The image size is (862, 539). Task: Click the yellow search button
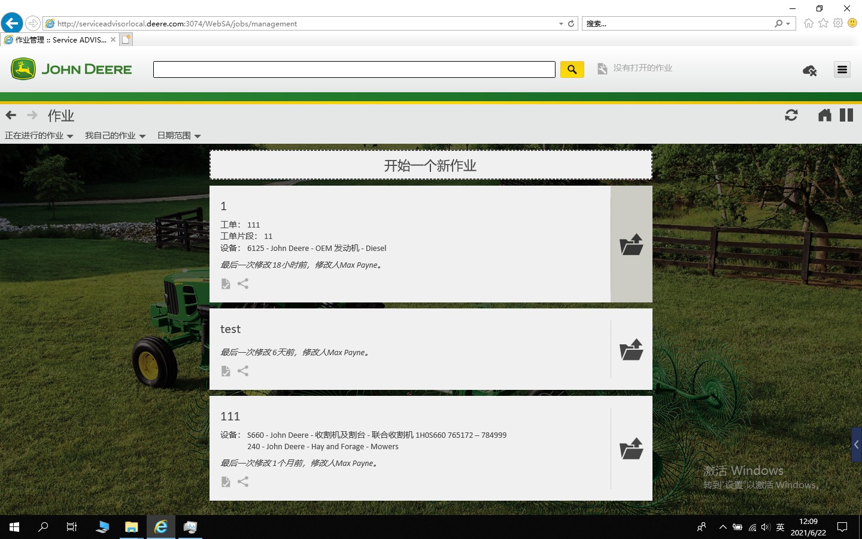(572, 69)
